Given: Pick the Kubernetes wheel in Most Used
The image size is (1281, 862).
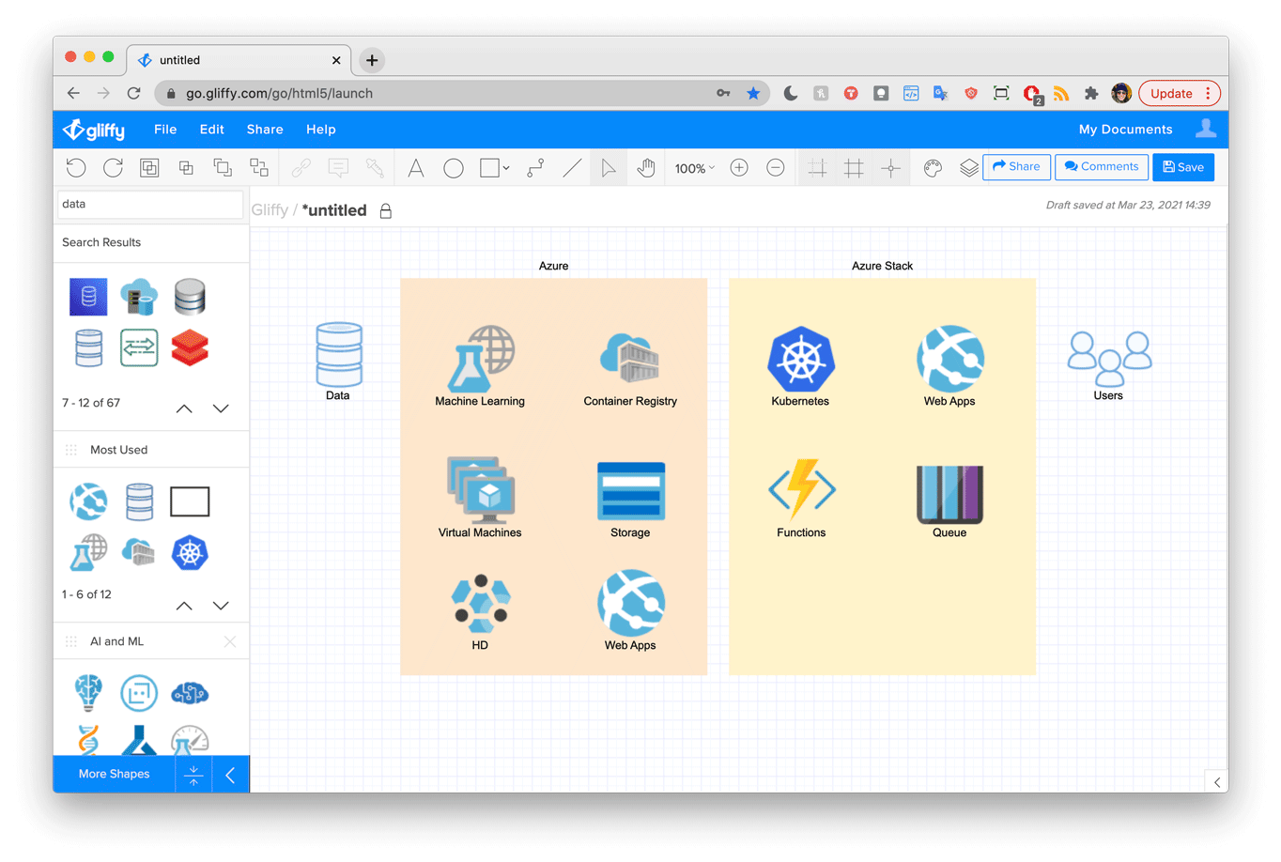Looking at the screenshot, I should pos(190,552).
